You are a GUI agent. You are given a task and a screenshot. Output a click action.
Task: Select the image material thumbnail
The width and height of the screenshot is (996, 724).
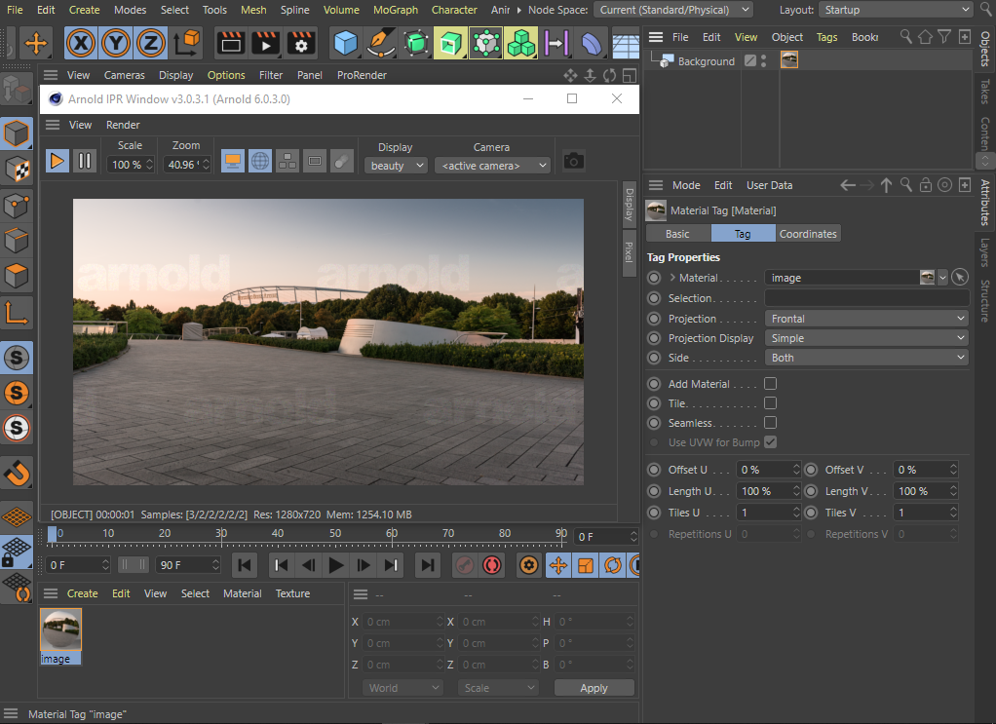(60, 631)
